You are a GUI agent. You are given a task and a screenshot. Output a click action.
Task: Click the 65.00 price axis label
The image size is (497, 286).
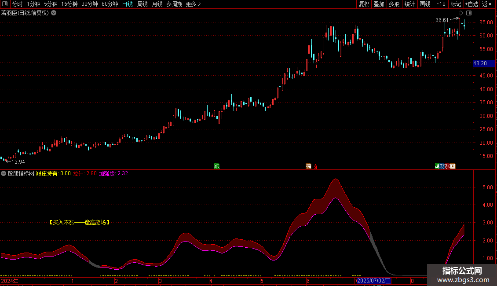[486, 22]
